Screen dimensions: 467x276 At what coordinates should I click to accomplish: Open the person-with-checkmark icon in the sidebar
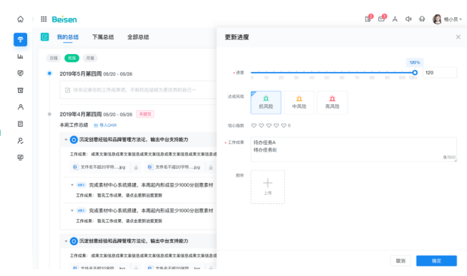click(x=20, y=140)
